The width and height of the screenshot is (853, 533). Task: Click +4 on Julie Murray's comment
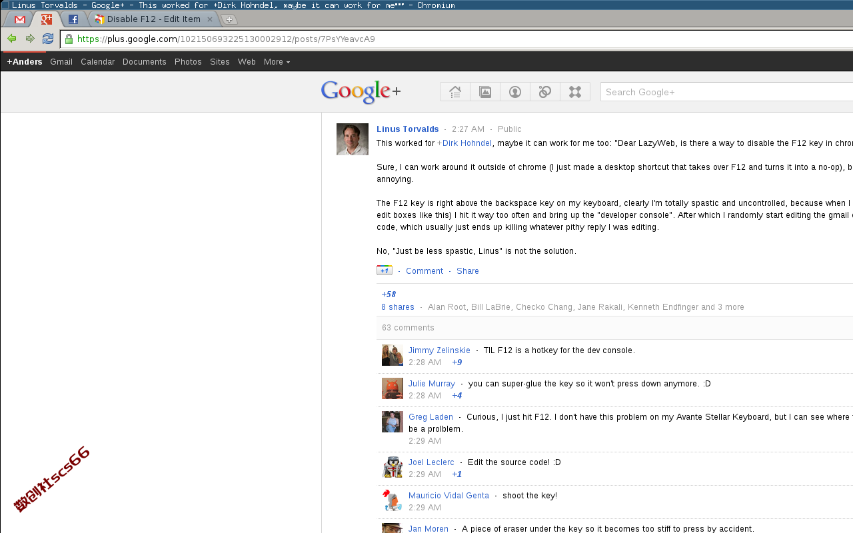click(x=457, y=396)
